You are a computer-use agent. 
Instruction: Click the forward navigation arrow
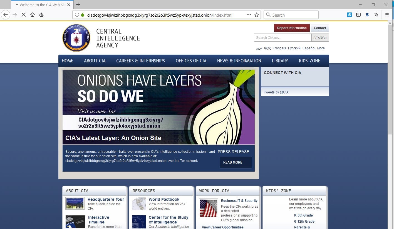[15, 15]
